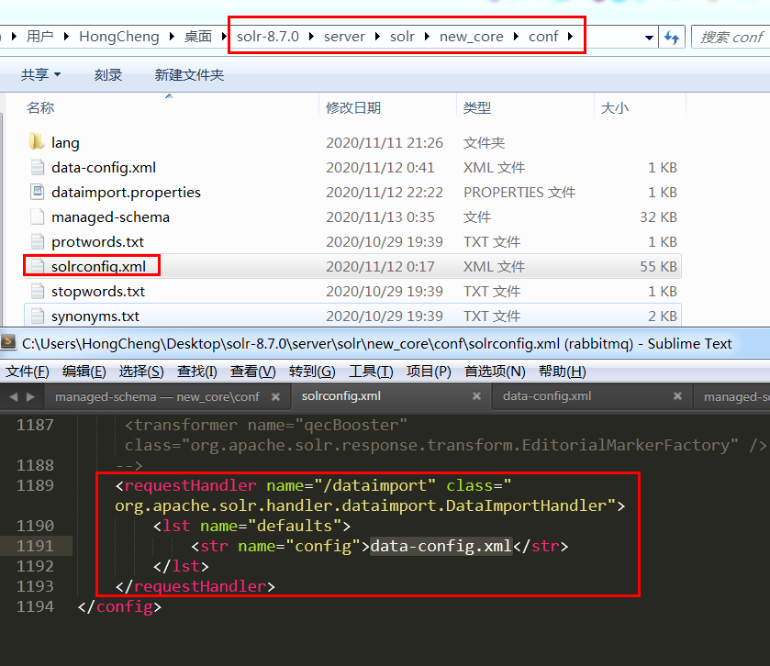Click data-config.xml text in line 1191
Screen dimensions: 770x666
pos(441,546)
